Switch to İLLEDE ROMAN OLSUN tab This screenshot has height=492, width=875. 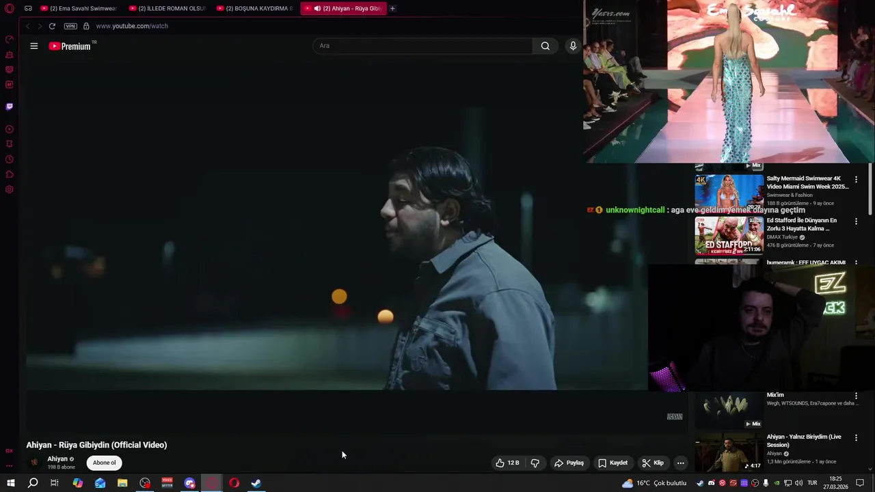tap(167, 9)
